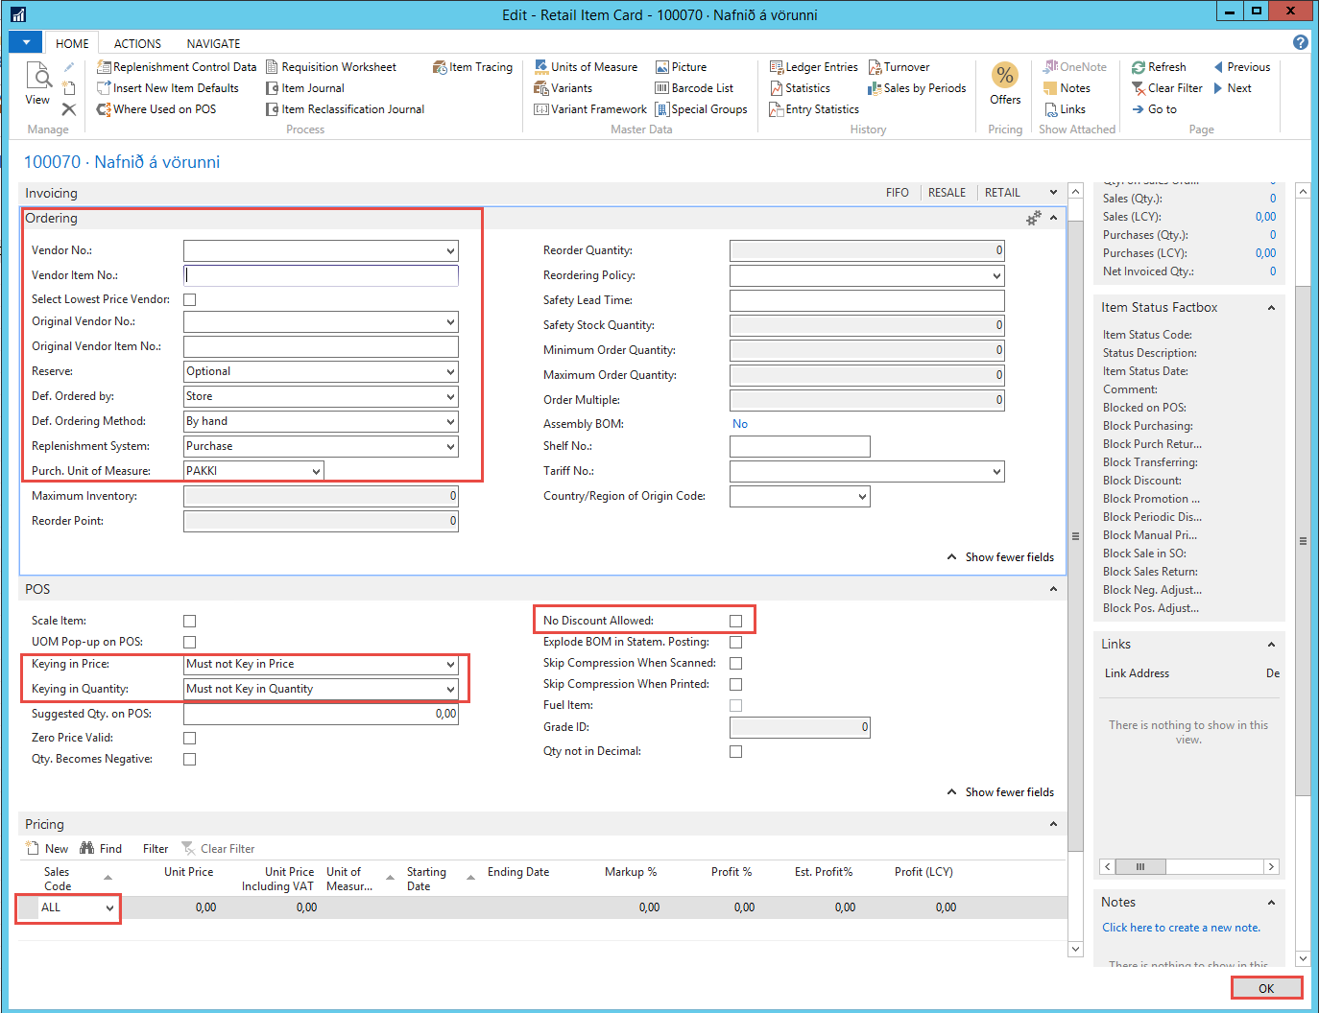Click the Offers percent icon

click(x=1004, y=76)
